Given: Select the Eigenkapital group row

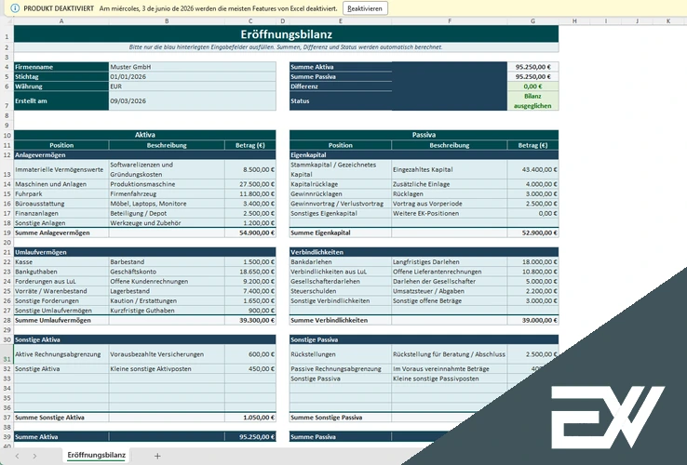Looking at the screenshot, I should (424, 155).
